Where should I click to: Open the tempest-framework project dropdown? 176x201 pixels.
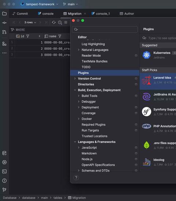[x=40, y=4]
